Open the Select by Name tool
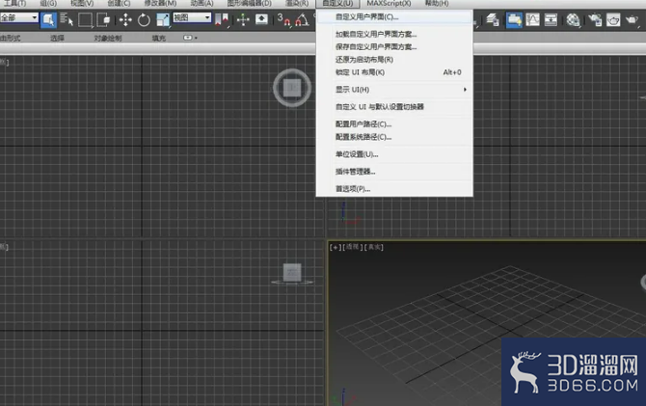Viewport: 646px width, 406px height. point(67,19)
